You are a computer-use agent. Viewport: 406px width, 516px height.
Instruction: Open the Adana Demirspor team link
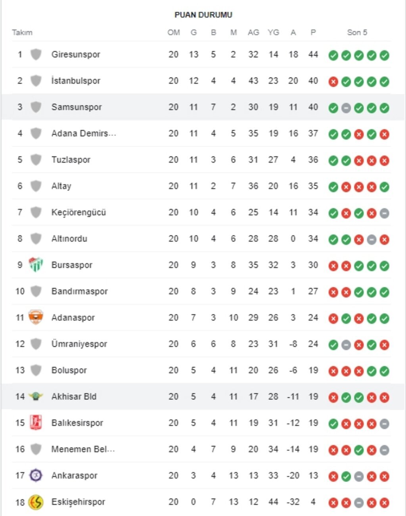click(x=84, y=133)
